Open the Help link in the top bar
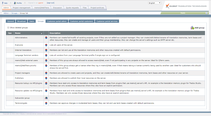 click(x=5, y=3)
